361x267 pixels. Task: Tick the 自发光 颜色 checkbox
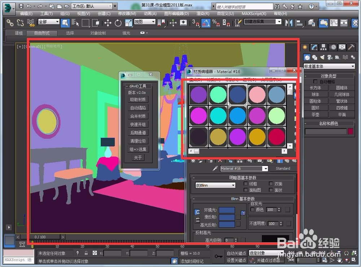[252, 210]
